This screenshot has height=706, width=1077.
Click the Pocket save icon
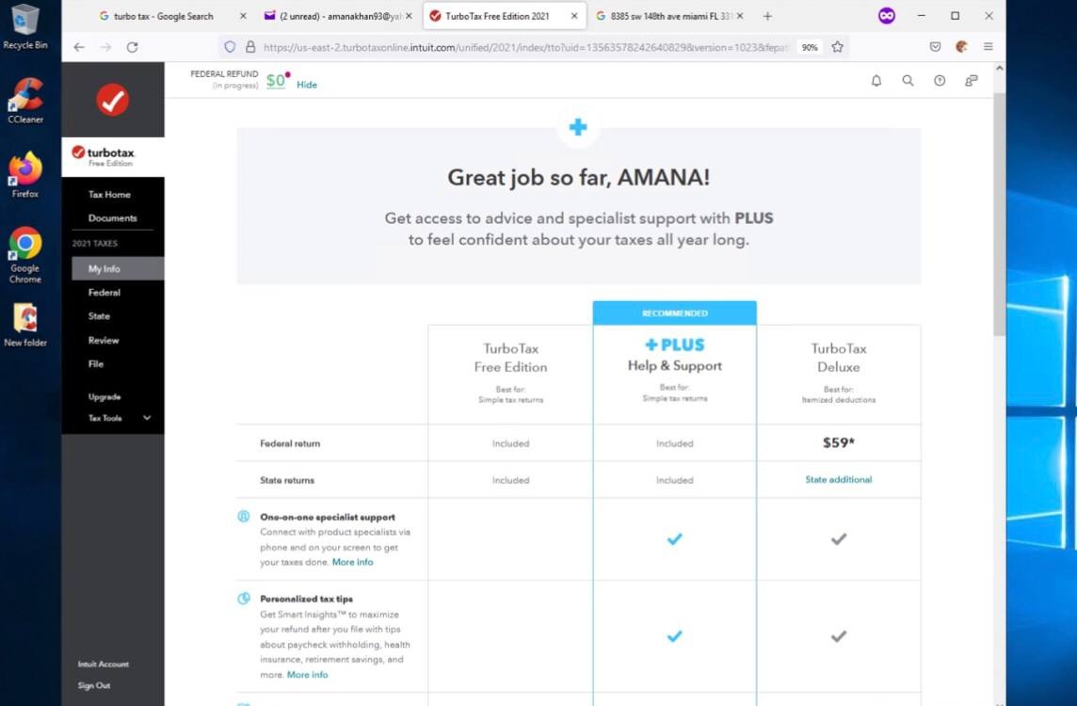[935, 47]
